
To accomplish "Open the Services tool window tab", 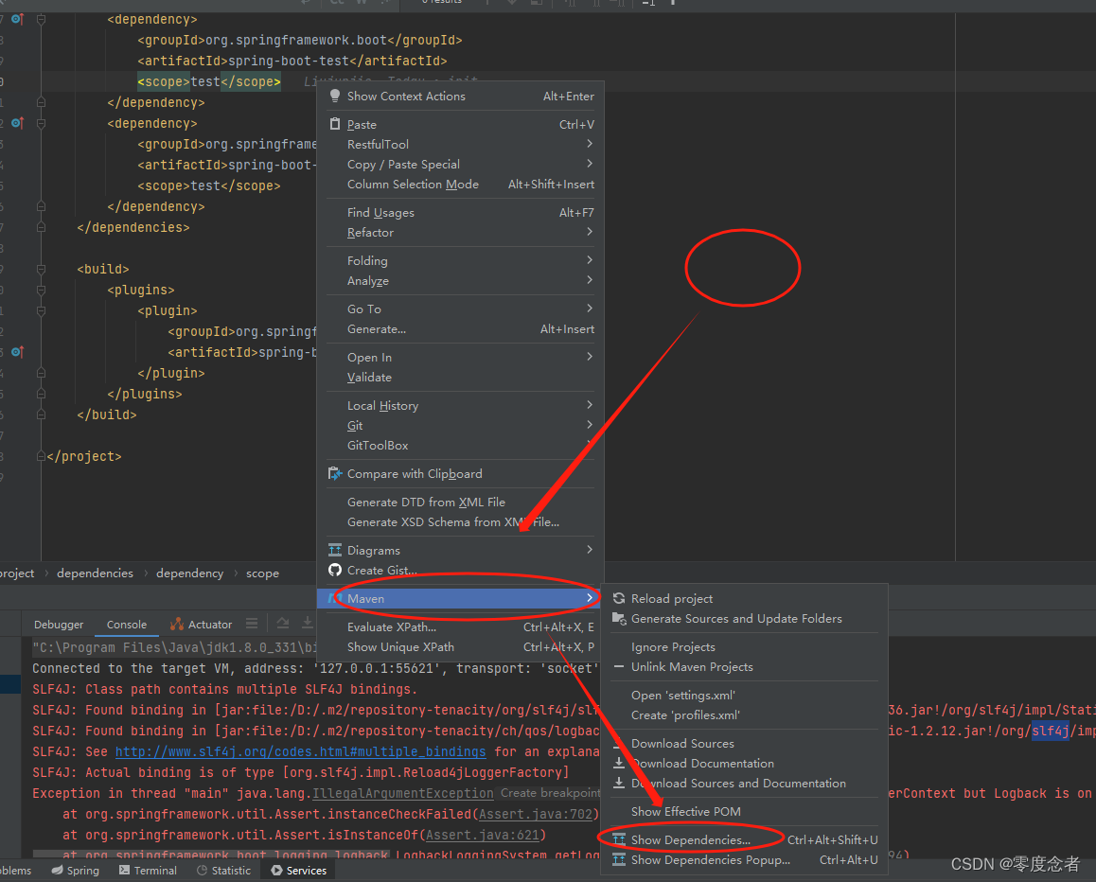I will (298, 870).
